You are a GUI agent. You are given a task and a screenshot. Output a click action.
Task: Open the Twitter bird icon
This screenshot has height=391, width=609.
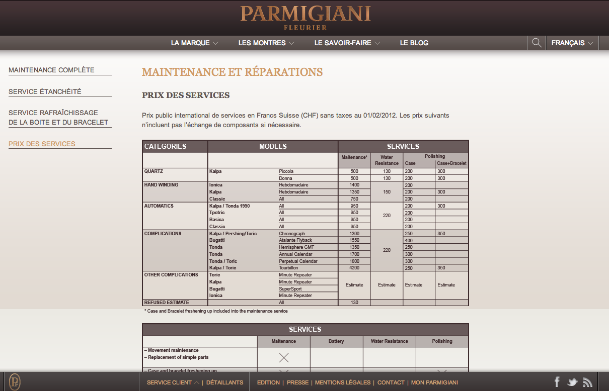click(572, 382)
